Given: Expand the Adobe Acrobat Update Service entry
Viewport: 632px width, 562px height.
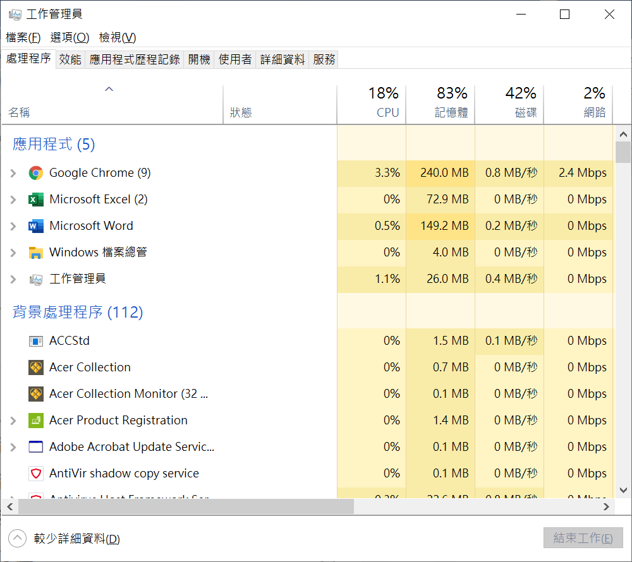Looking at the screenshot, I should coord(13,447).
